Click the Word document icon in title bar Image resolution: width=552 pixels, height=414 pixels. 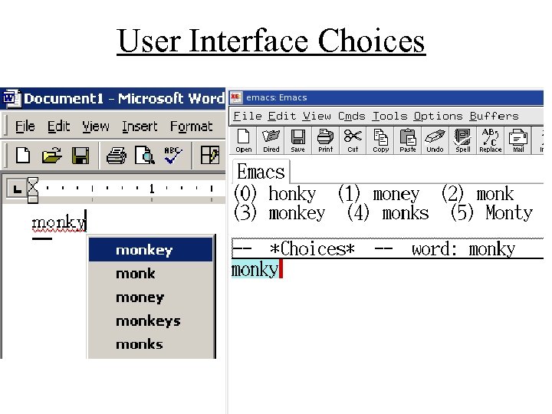(11, 97)
